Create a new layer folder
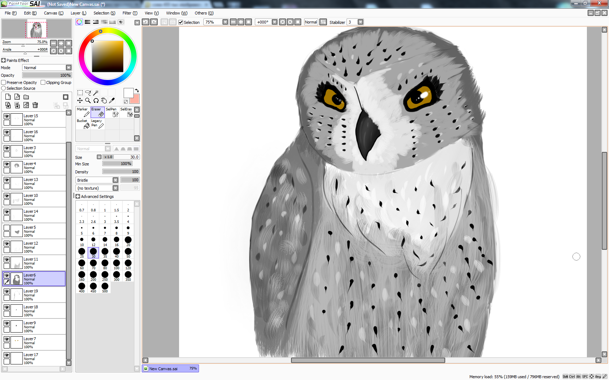The height and width of the screenshot is (380, 609). tap(26, 97)
